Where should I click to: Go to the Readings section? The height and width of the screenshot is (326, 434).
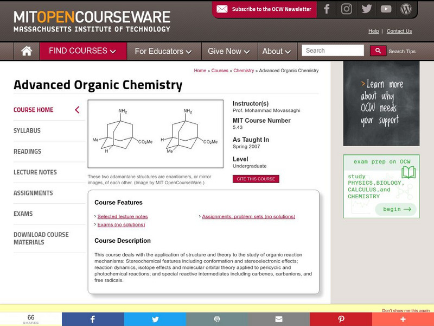pos(28,152)
